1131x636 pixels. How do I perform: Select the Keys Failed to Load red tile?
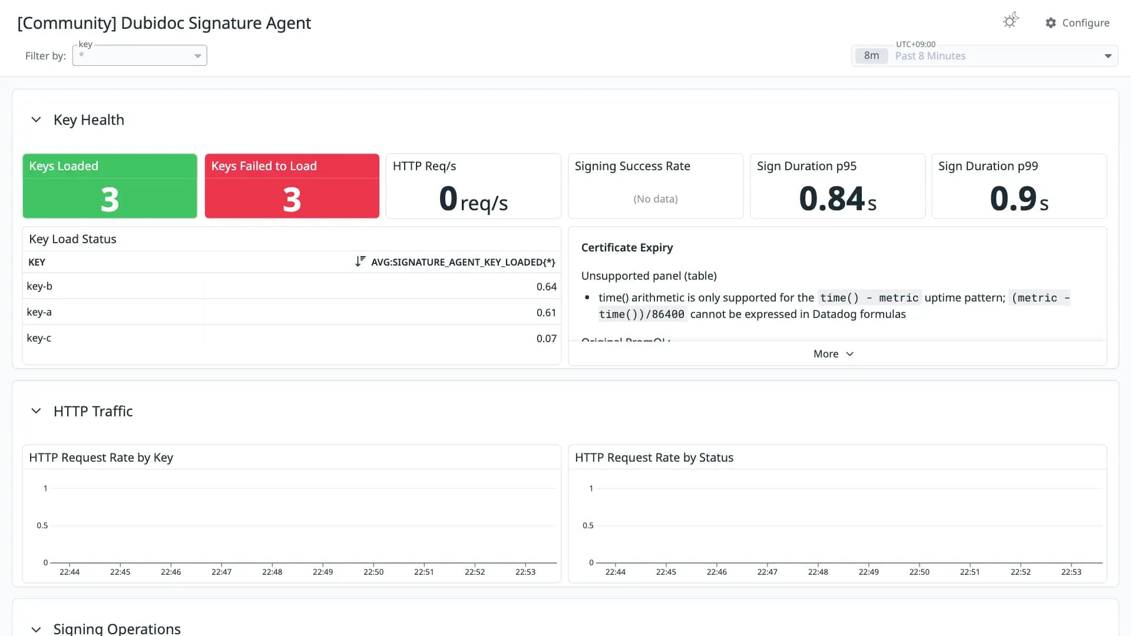click(x=292, y=186)
